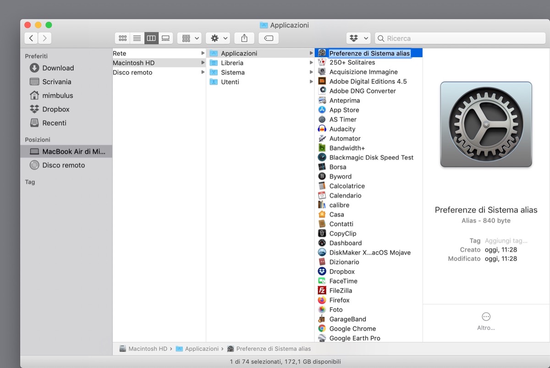Image resolution: width=550 pixels, height=368 pixels.
Task: Open the group-by arrangement dropdown
Action: pos(189,38)
